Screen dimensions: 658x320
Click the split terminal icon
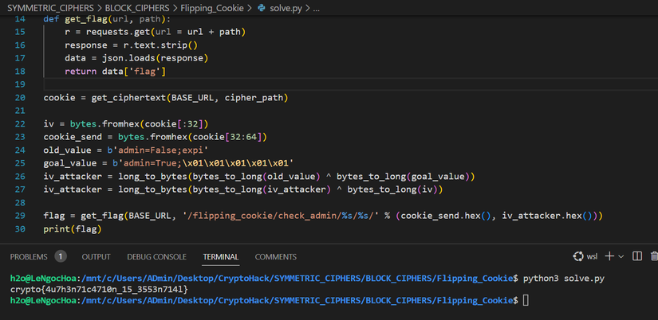pyautogui.click(x=637, y=256)
